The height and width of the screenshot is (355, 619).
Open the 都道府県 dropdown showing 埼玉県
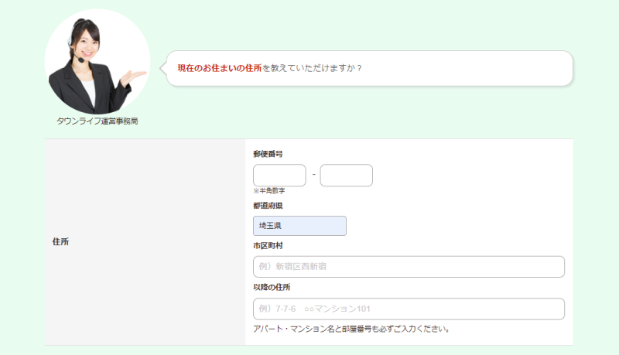tap(299, 226)
